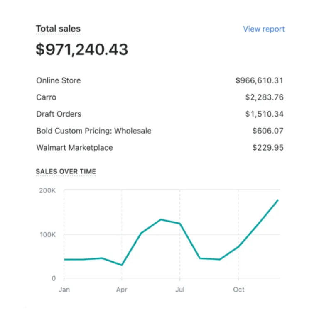Open the View report link

264,29
